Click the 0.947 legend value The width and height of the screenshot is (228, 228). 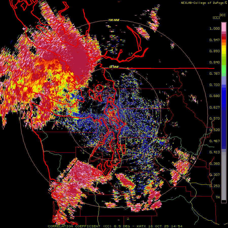[215, 40]
